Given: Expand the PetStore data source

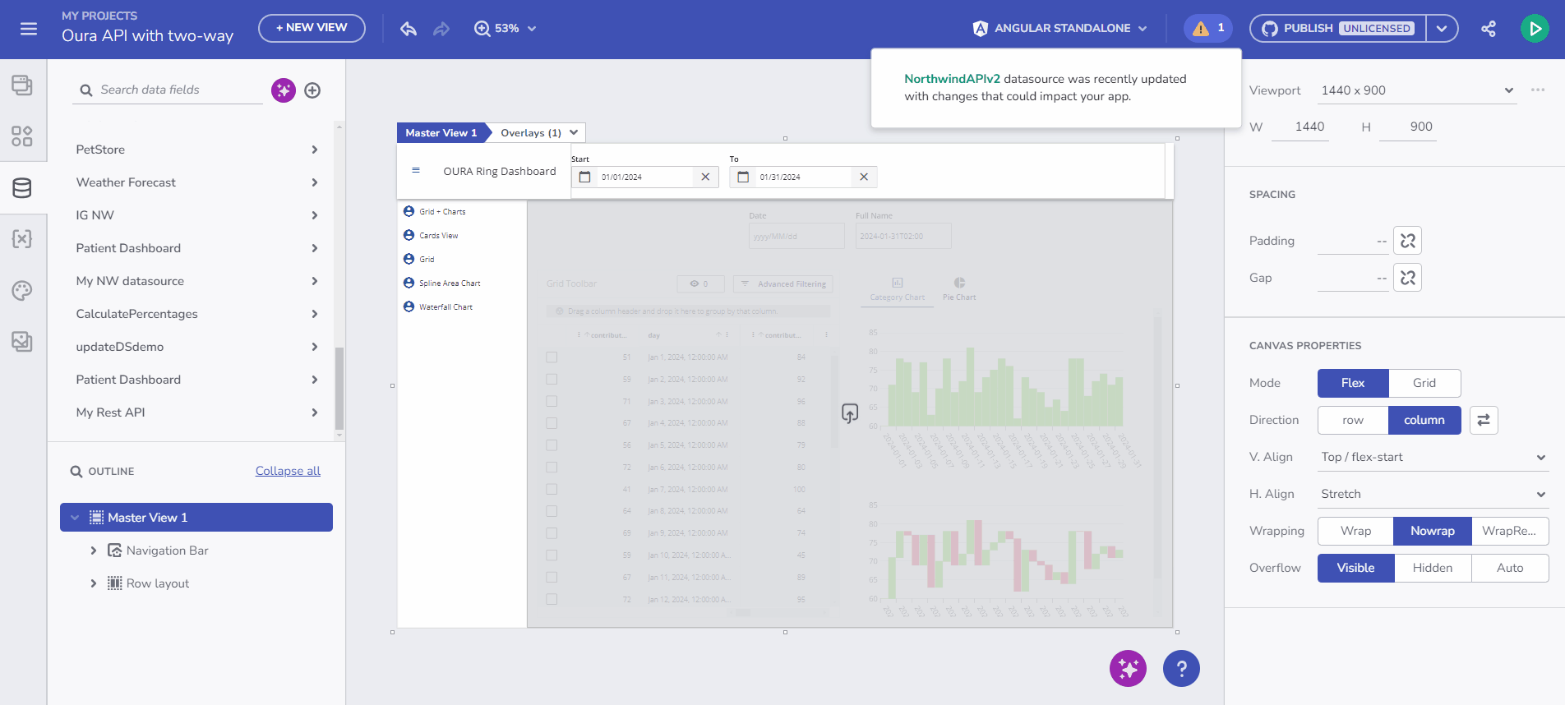Looking at the screenshot, I should [x=314, y=150].
